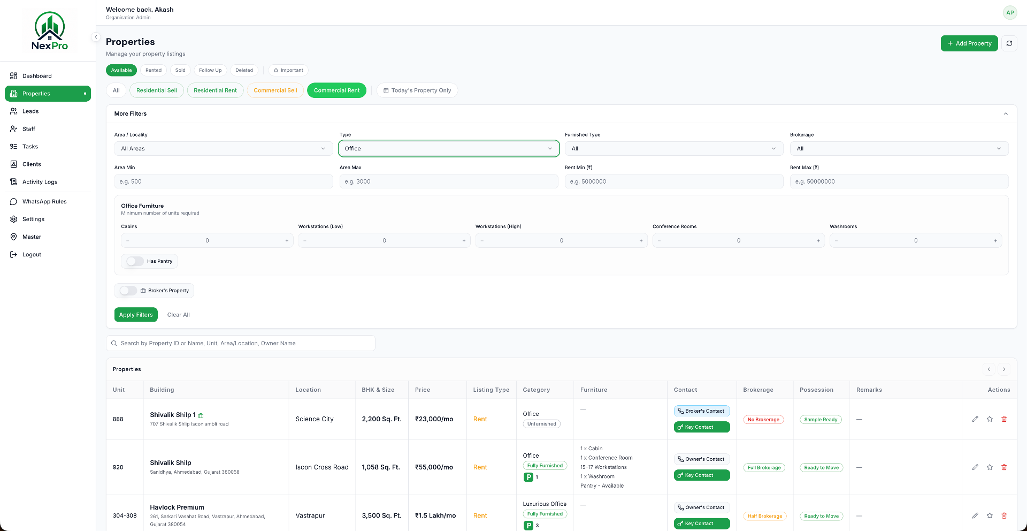Image resolution: width=1027 pixels, height=531 pixels.
Task: Open Key Contact for unit 920
Action: point(702,475)
